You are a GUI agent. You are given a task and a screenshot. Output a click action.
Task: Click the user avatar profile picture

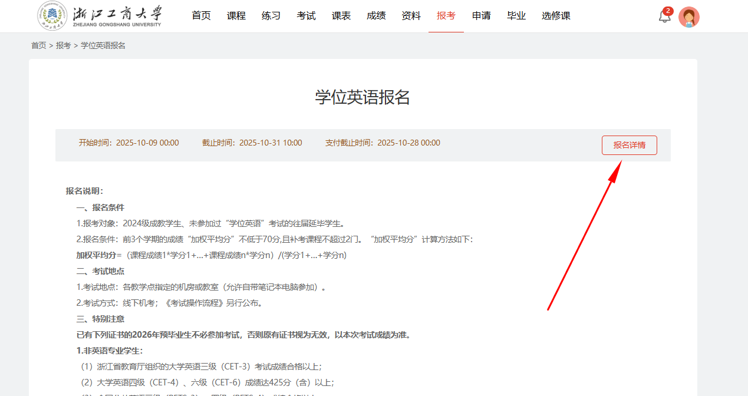coord(688,17)
